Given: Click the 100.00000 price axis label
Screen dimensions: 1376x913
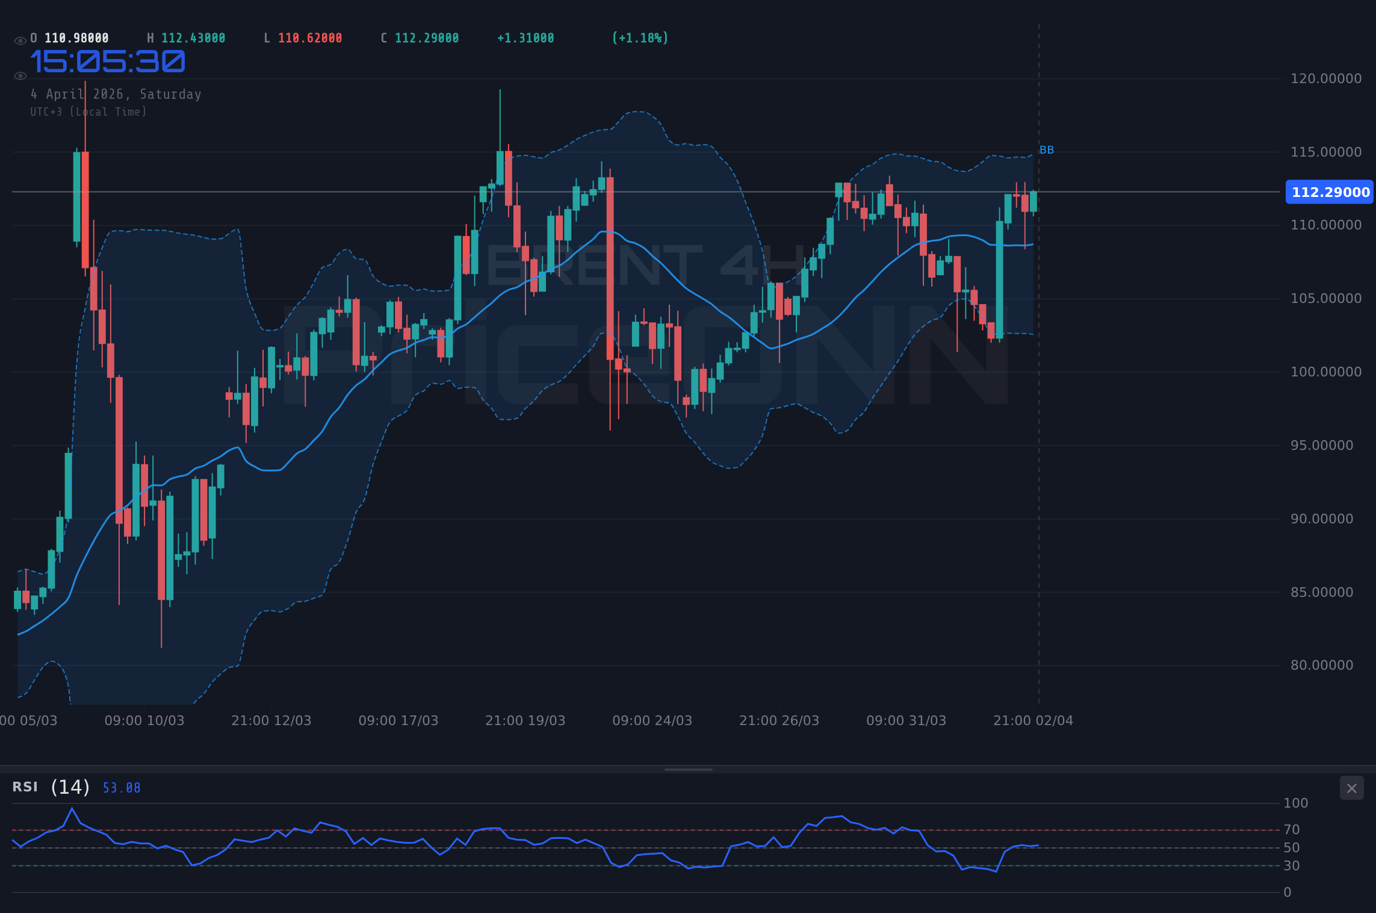Looking at the screenshot, I should pos(1326,372).
